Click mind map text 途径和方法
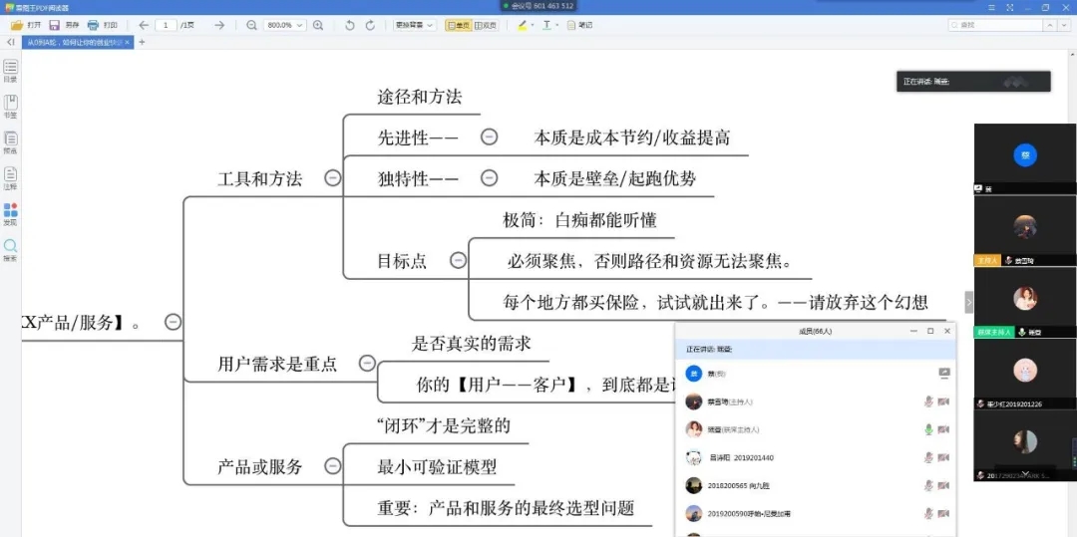Viewport: 1077px width, 537px height. (x=420, y=97)
